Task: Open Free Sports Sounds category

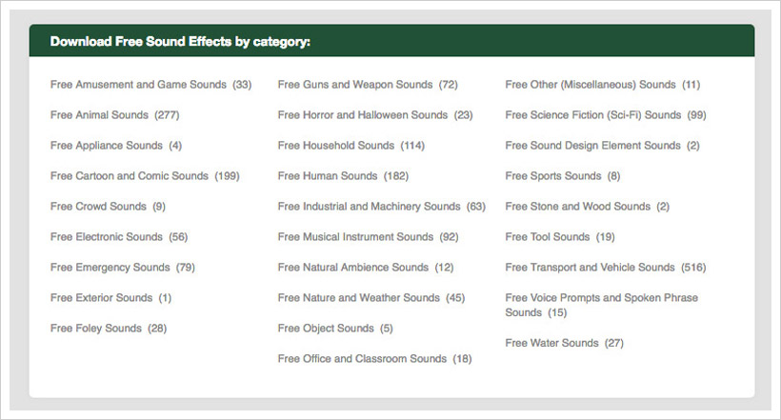Action: (552, 176)
